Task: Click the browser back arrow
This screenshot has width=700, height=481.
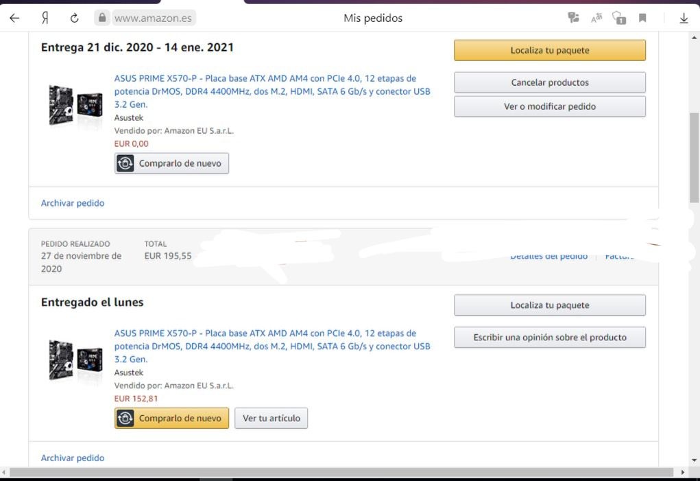Action: [x=14, y=19]
